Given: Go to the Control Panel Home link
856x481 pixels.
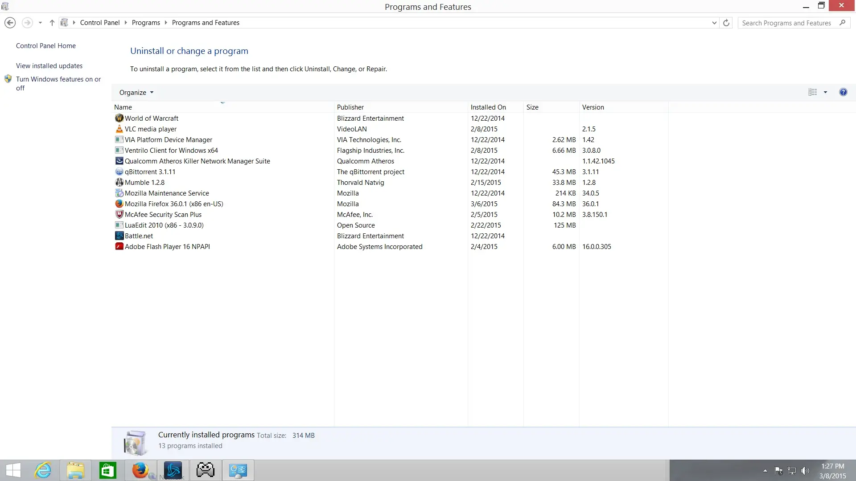Looking at the screenshot, I should [x=46, y=46].
